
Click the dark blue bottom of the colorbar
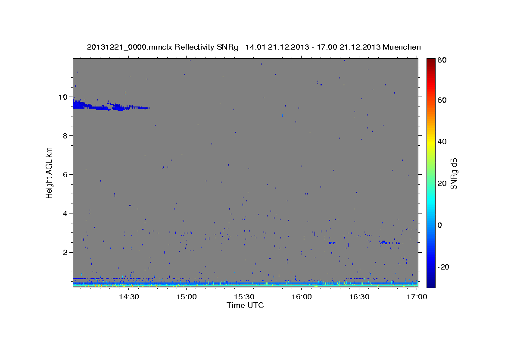point(431,282)
